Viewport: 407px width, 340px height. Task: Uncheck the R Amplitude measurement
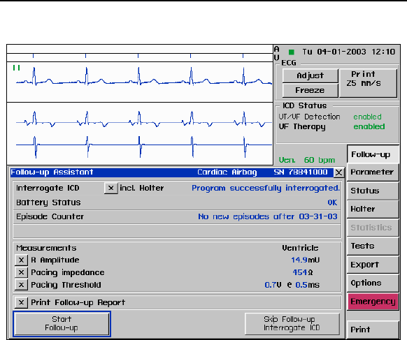click(21, 260)
